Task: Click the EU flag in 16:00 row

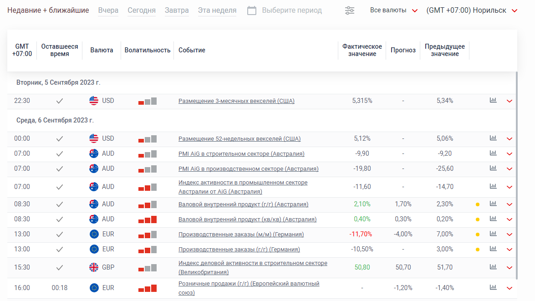Action: (x=94, y=288)
